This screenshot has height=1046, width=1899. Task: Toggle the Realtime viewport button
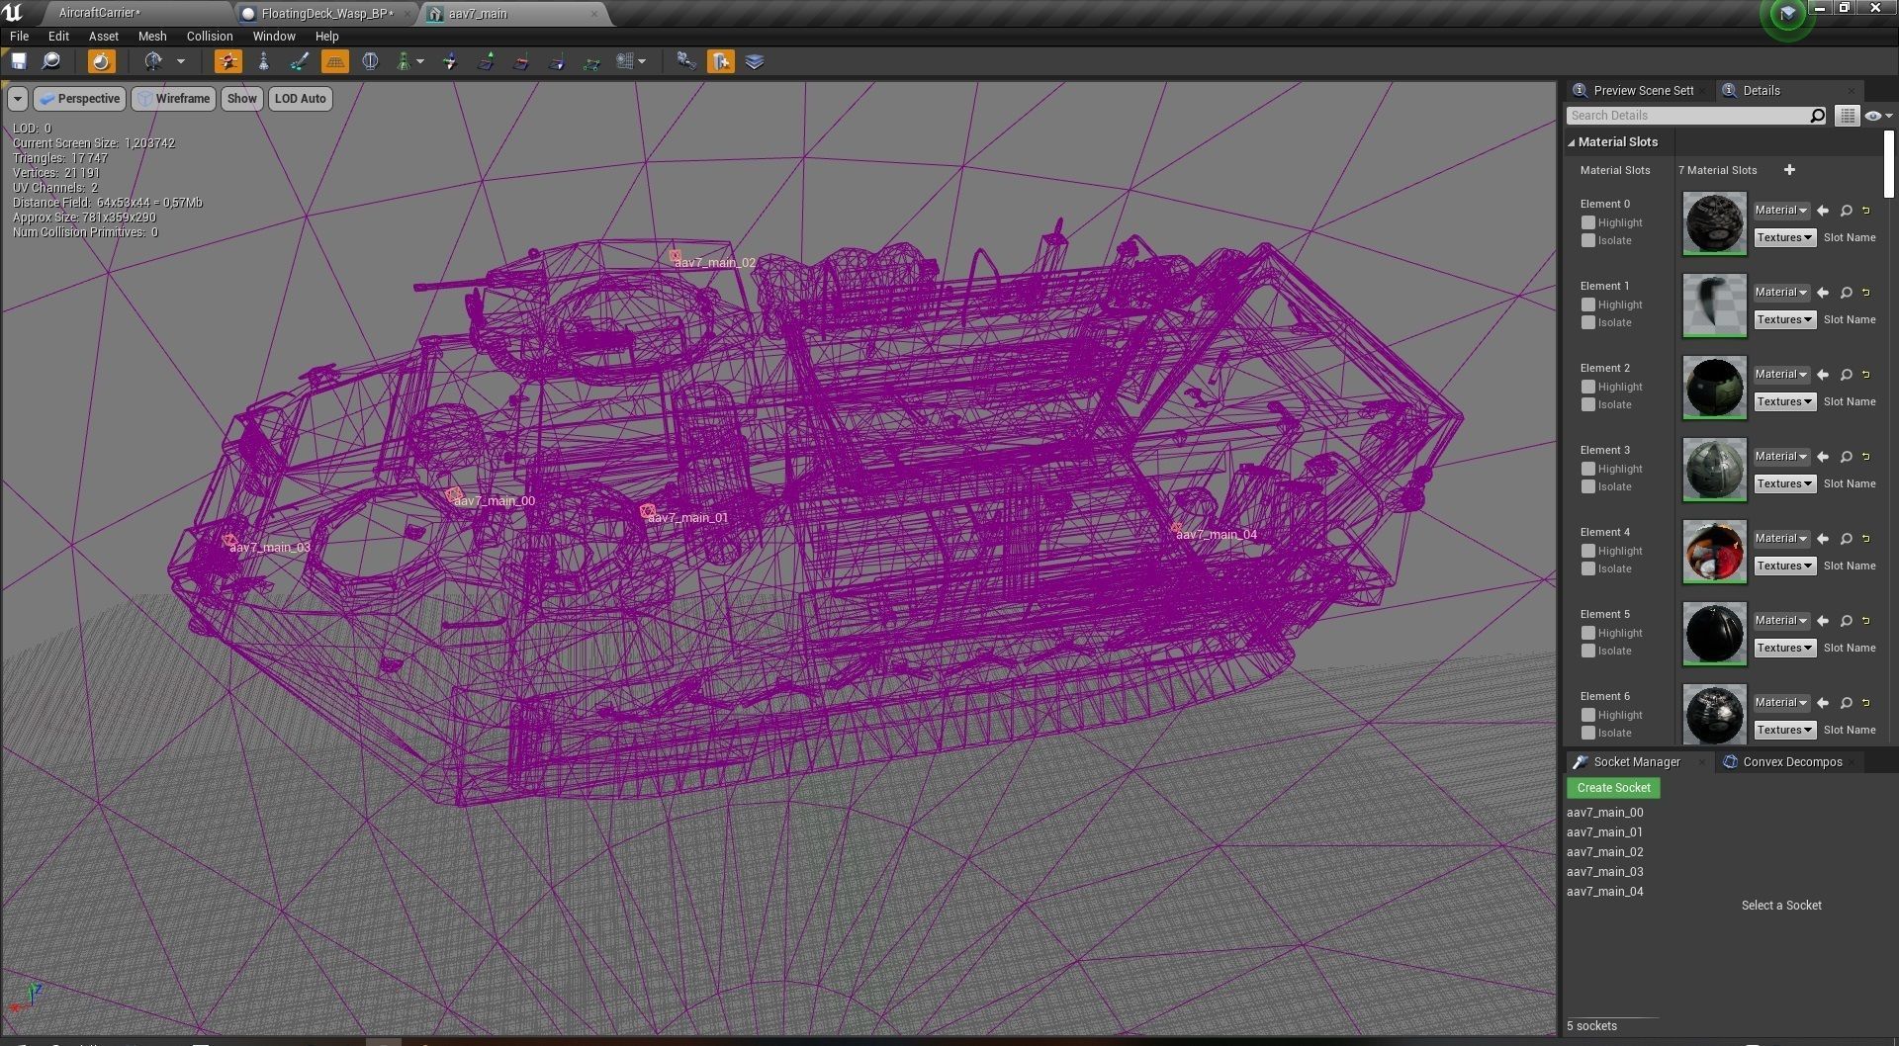pyautogui.click(x=101, y=61)
